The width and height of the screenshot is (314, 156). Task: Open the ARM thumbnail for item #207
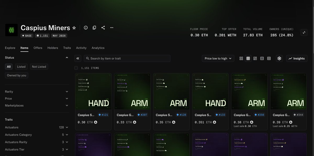(x=132, y=91)
